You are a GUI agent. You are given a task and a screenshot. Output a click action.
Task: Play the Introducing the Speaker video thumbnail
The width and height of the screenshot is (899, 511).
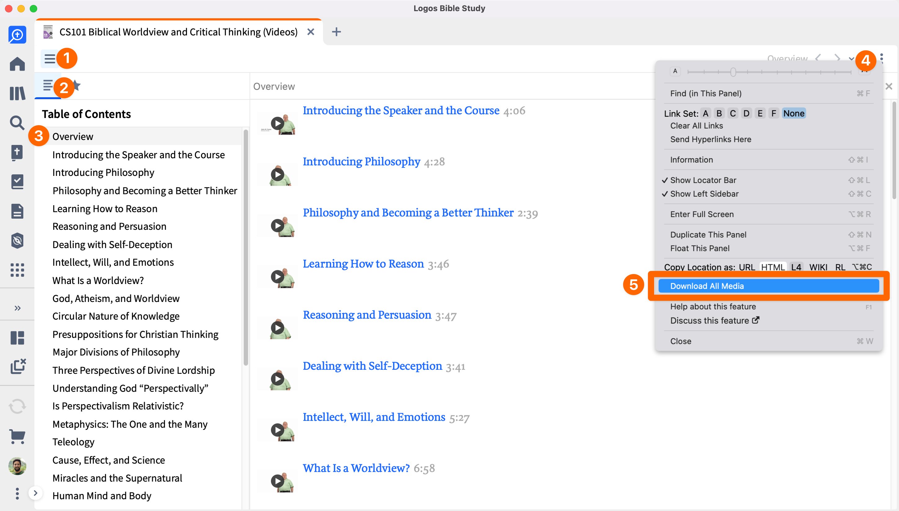point(277,124)
